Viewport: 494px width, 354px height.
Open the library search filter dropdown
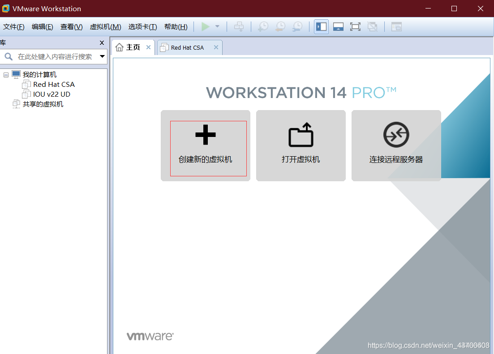pos(103,57)
